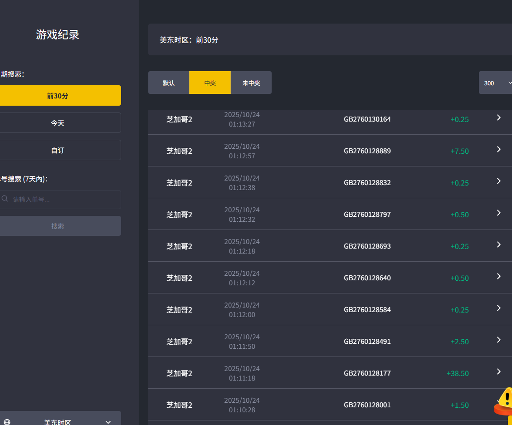
Task: Click the globe icon beside 美东时区
Action: 7,422
